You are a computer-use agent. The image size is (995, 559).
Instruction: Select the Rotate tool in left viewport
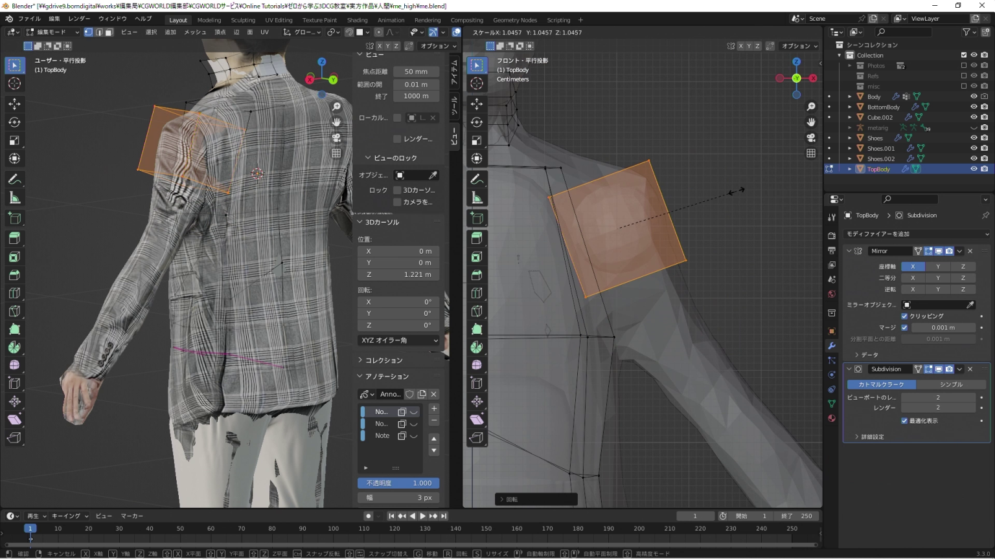click(x=14, y=122)
